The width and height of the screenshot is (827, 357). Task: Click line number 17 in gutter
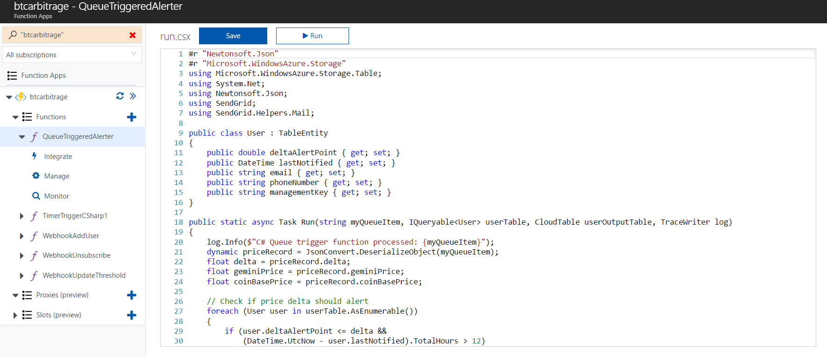(178, 212)
